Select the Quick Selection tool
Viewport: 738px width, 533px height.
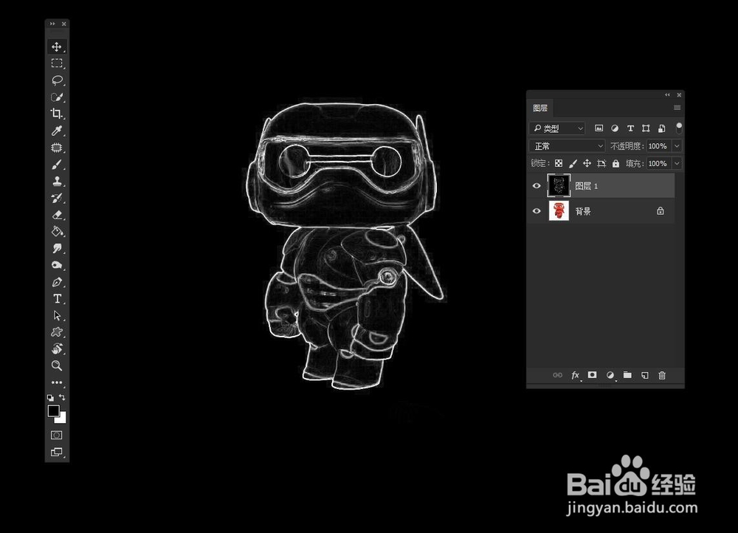click(x=57, y=97)
